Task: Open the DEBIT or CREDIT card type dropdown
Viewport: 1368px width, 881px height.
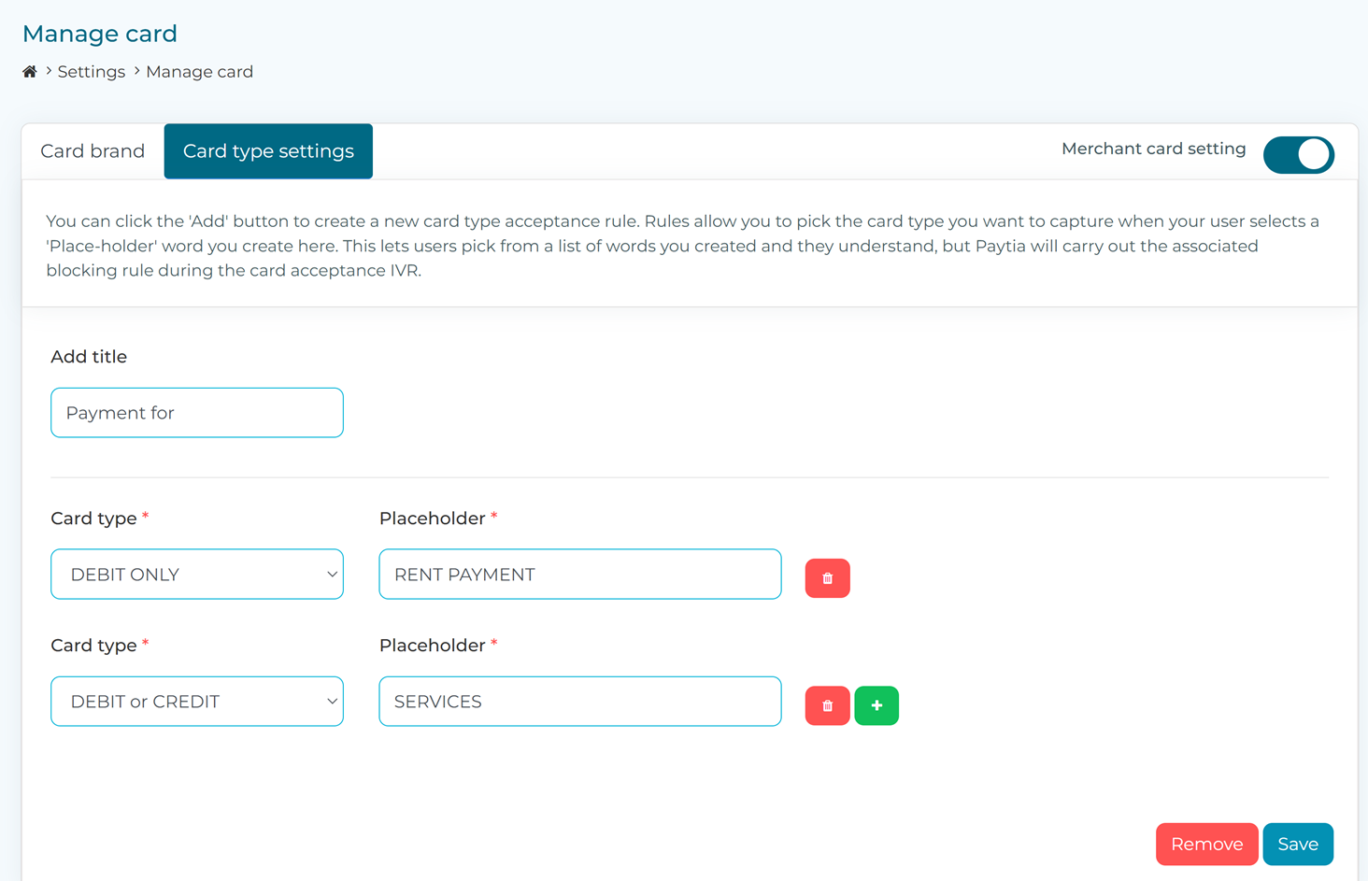Action: (196, 701)
